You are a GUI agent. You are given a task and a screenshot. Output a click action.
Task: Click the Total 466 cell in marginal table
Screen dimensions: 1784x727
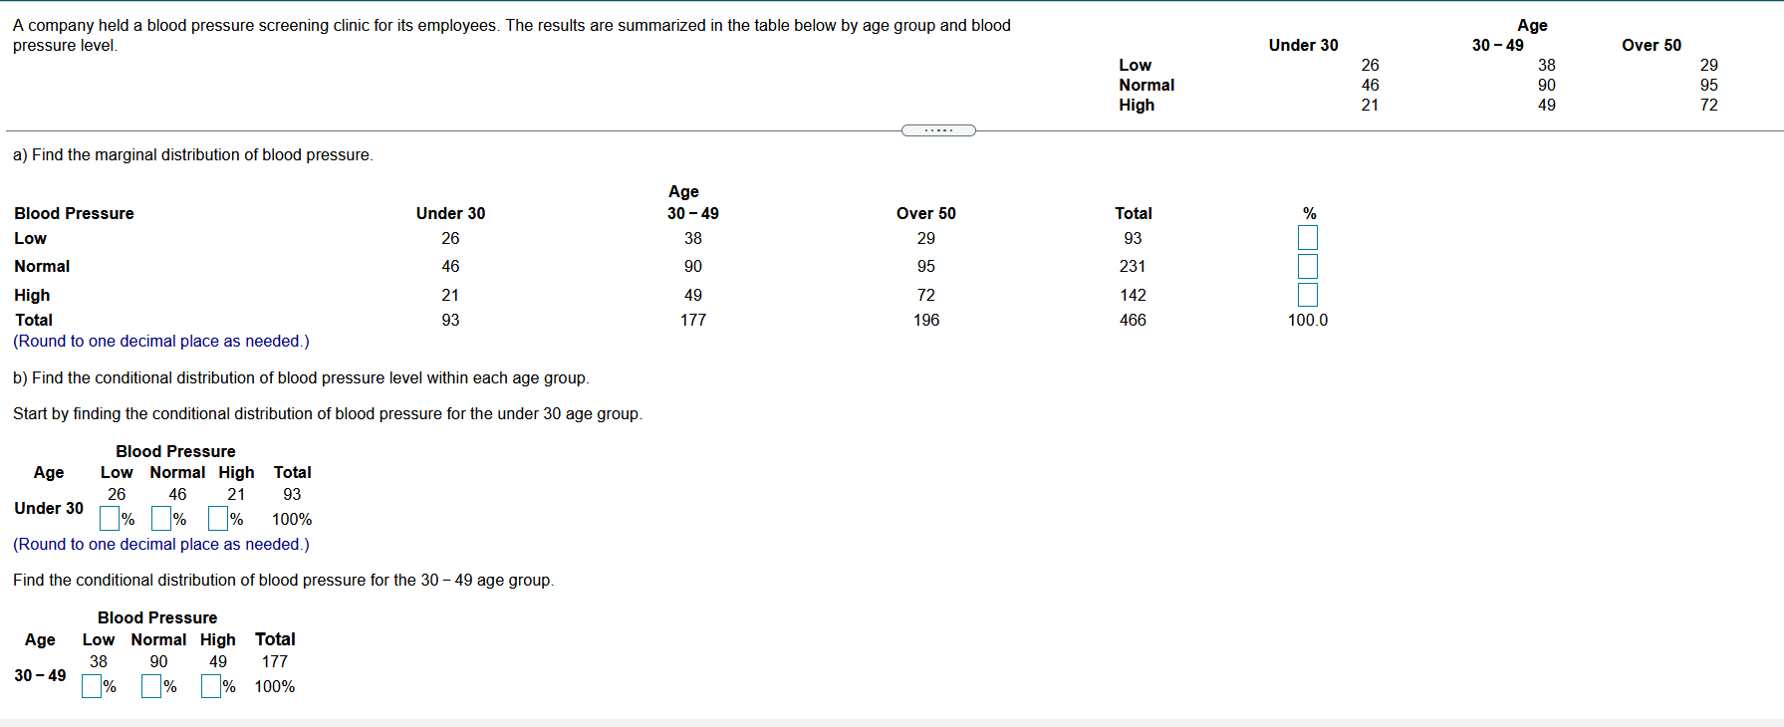pos(1133,320)
